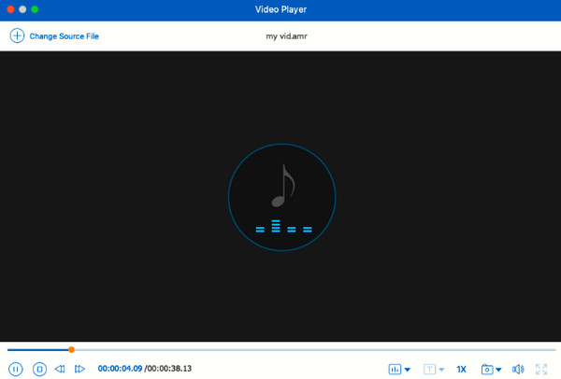Click the Change Source File link
This screenshot has width=561, height=379.
coord(64,36)
